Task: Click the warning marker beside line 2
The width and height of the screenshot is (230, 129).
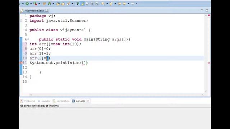Action: 21,21
